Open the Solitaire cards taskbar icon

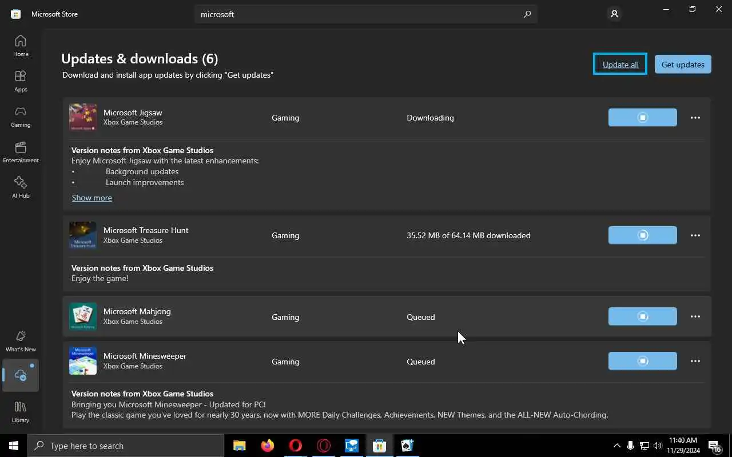coord(407,446)
